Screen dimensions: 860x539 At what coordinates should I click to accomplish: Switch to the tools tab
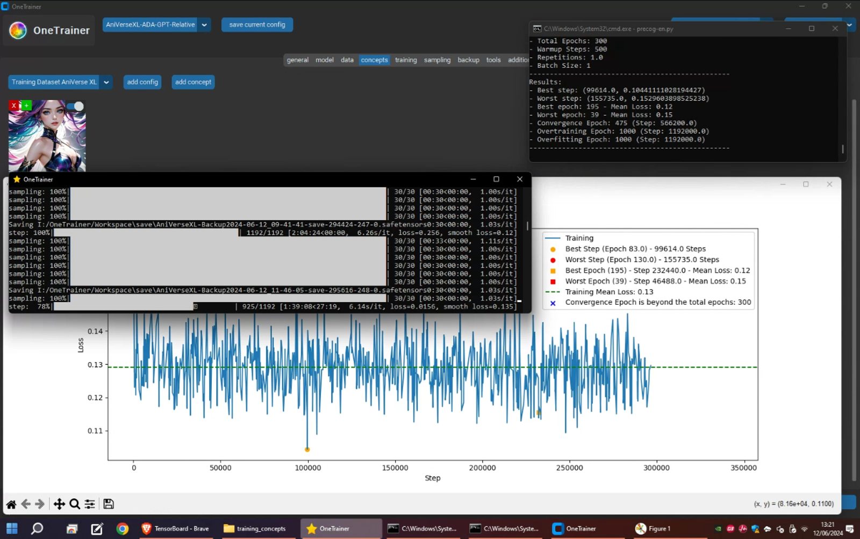tap(493, 60)
